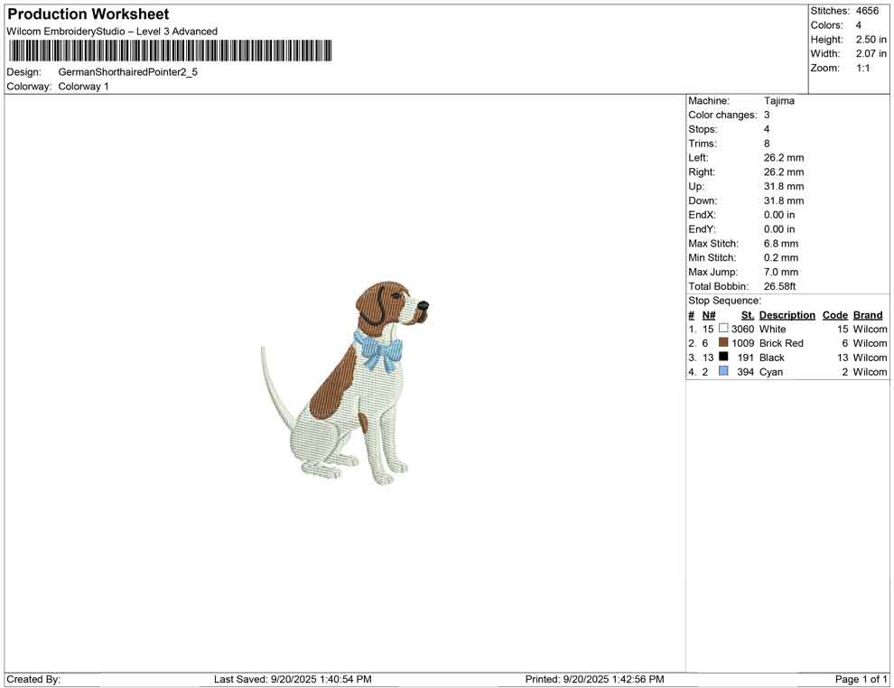This screenshot has width=894, height=688.
Task: Click the Brick Red color swatch
Action: pyautogui.click(x=723, y=342)
